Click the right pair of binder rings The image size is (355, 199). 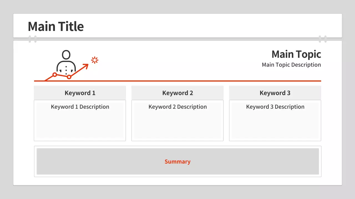click(323, 39)
